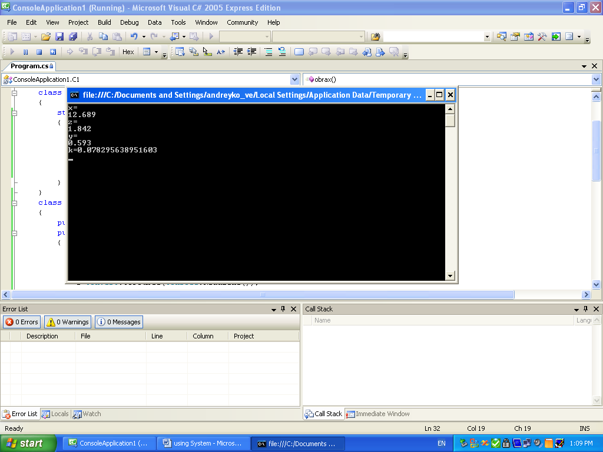Open Properties Window icon
The image size is (603, 452).
pos(515,36)
